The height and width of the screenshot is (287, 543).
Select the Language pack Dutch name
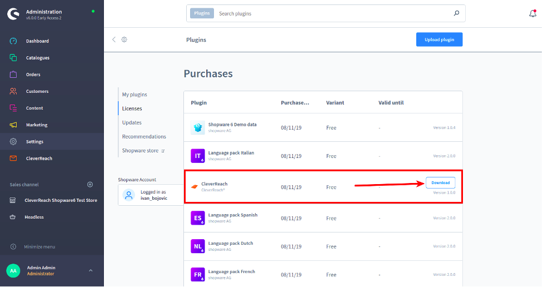pyautogui.click(x=231, y=243)
